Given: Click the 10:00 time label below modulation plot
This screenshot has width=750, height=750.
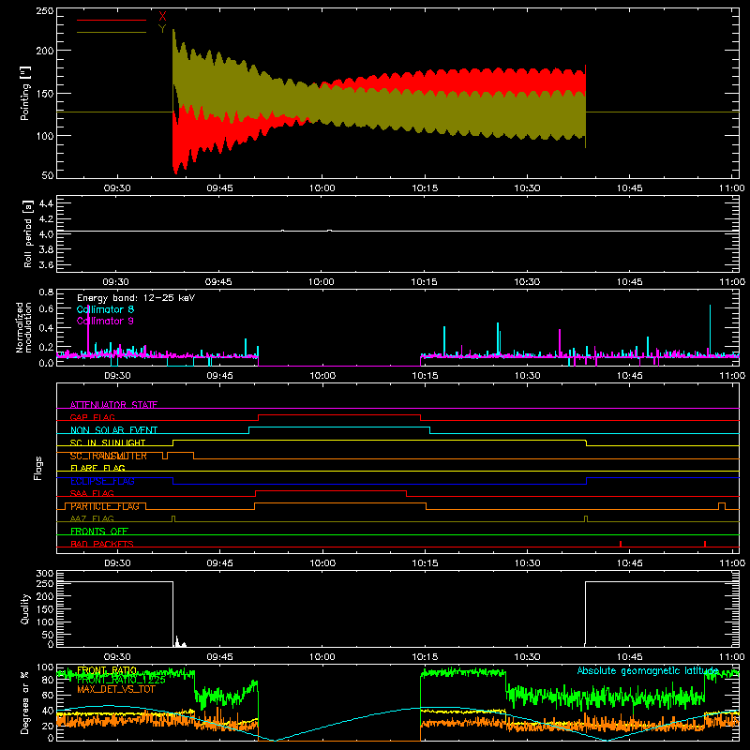Looking at the screenshot, I should tap(322, 376).
